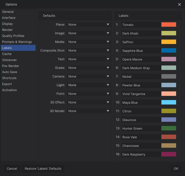Click the Glaucous label name field
This screenshot has width=185, height=176.
tap(140, 120)
